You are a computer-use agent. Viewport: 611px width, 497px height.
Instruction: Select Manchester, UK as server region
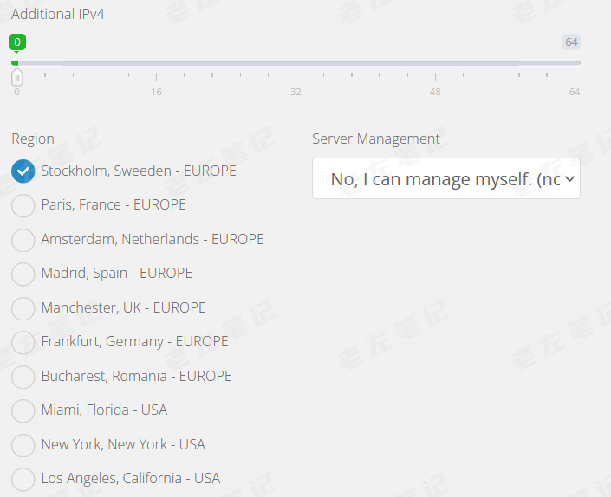click(23, 308)
